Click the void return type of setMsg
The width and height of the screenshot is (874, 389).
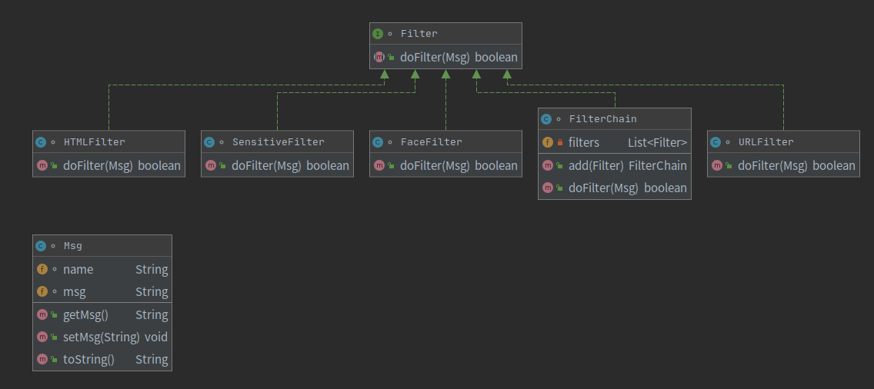[x=156, y=337]
